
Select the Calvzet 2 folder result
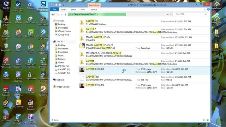coord(144,31)
